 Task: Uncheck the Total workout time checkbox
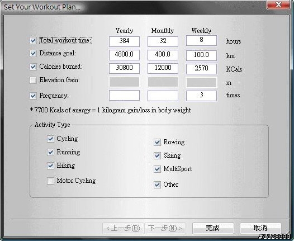click(33, 40)
